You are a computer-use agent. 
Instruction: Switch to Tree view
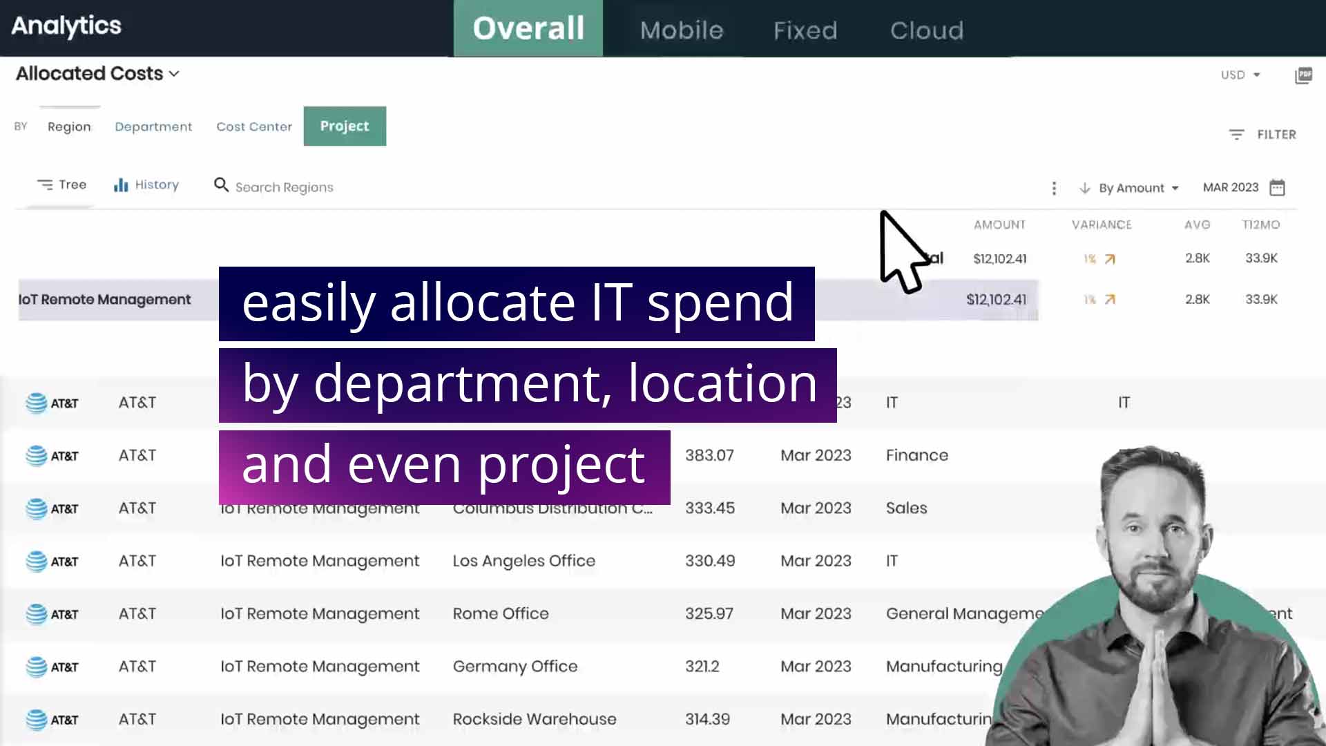click(61, 184)
